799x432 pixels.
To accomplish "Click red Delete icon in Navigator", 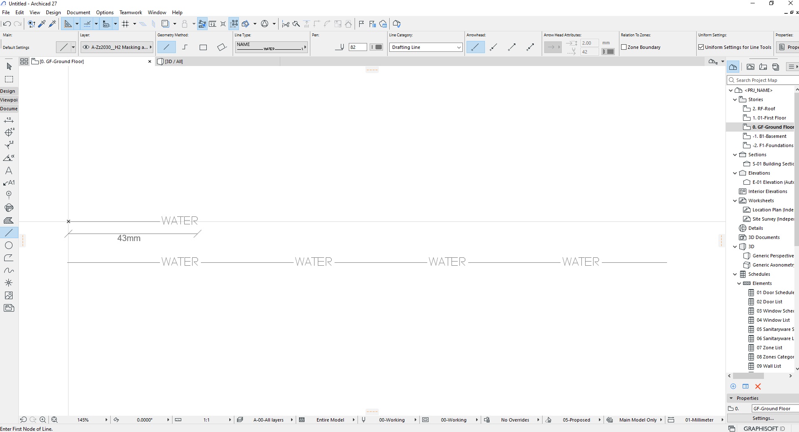I will pos(758,386).
